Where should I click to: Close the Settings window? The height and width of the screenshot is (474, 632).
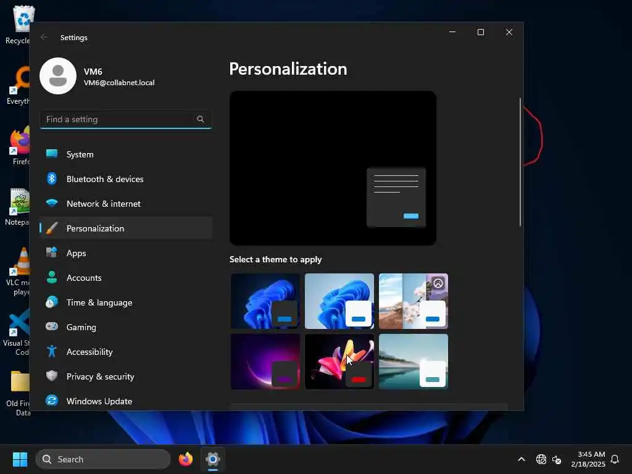[x=509, y=32]
